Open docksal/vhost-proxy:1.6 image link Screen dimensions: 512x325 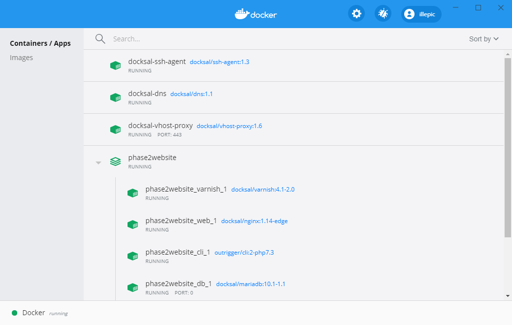(x=229, y=126)
